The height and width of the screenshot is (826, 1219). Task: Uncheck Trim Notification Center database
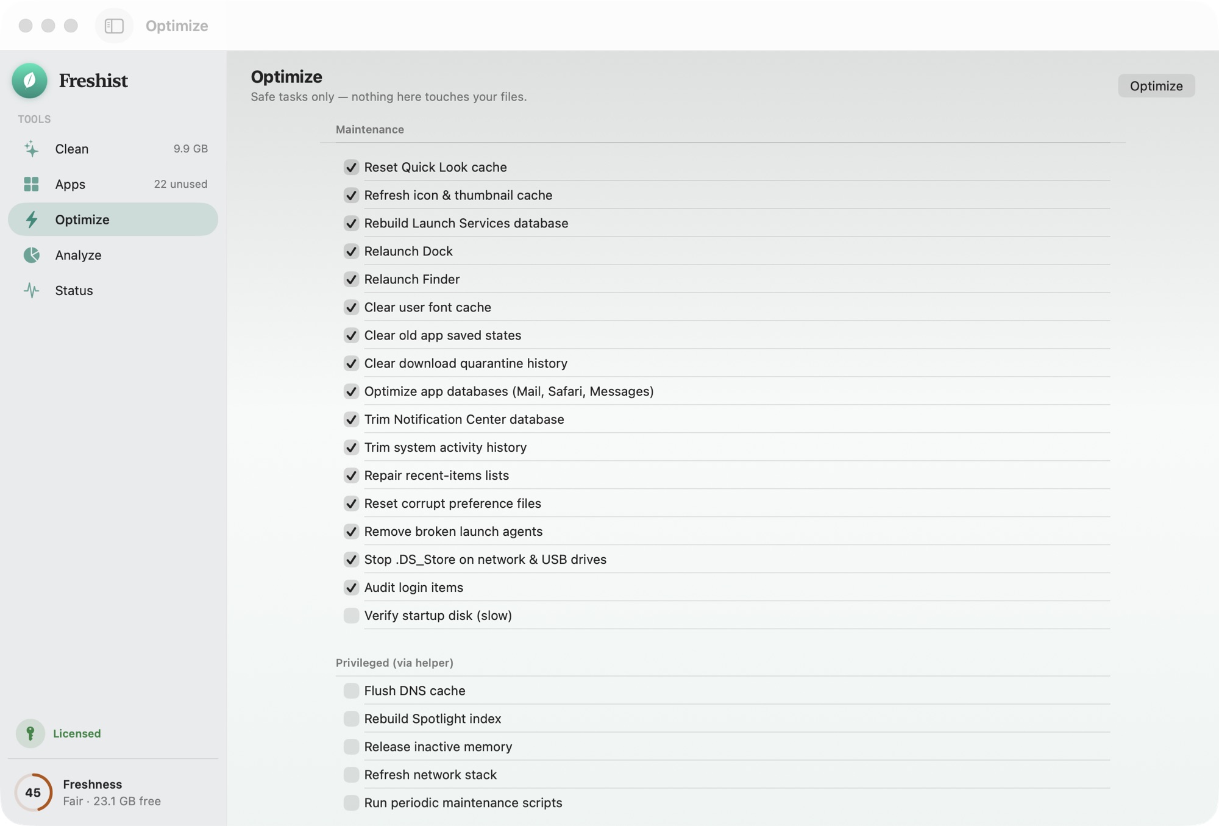coord(351,419)
